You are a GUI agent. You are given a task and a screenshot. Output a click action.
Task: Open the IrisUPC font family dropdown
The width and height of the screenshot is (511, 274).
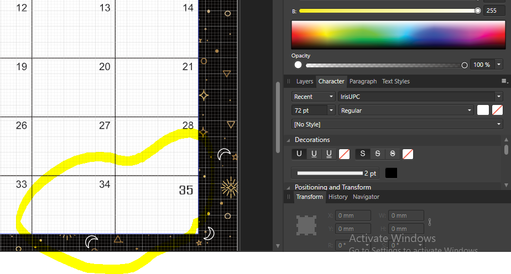click(x=420, y=97)
